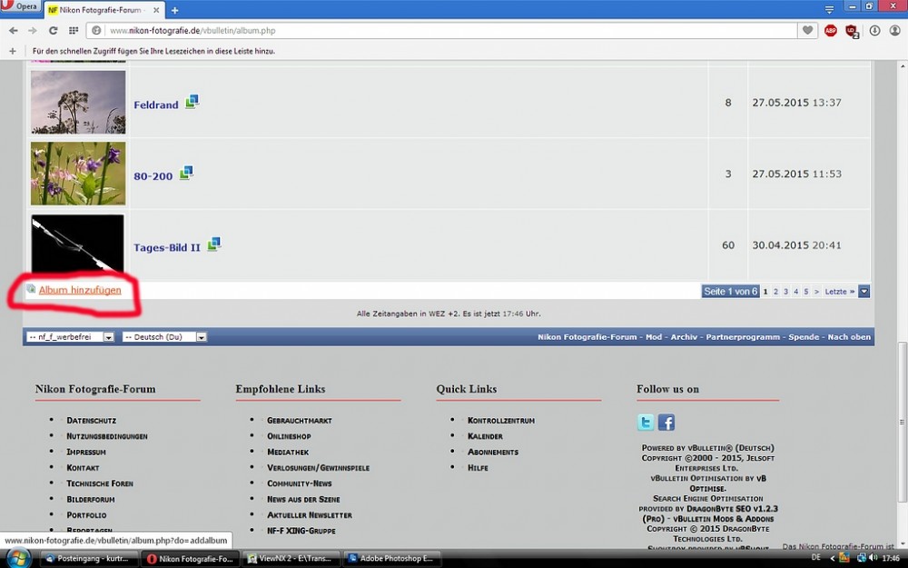Open the Hilfe quick link
This screenshot has width=908, height=568.
(478, 467)
